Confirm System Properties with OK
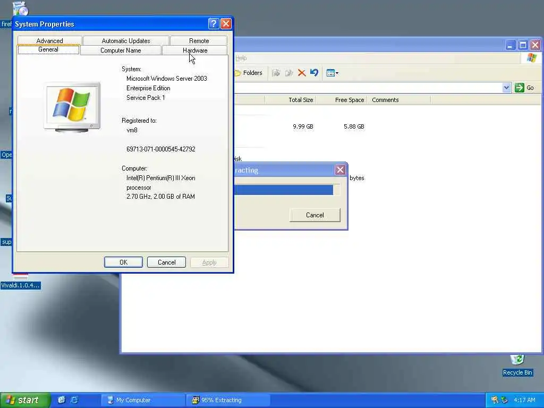 tap(123, 262)
